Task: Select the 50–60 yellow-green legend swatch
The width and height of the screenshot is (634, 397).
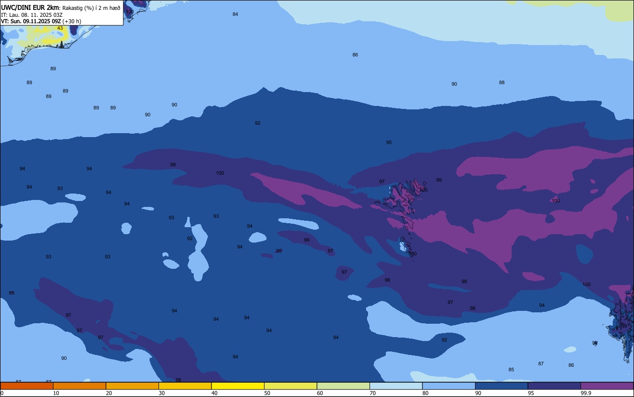Action: click(x=290, y=386)
